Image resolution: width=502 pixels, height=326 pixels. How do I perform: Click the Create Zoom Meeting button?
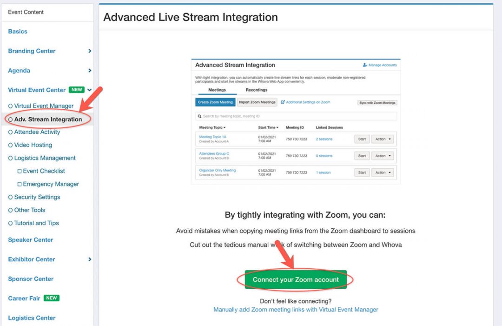click(215, 102)
